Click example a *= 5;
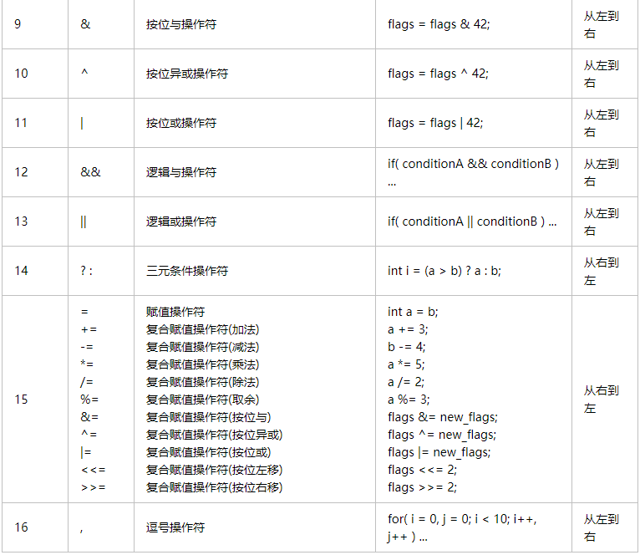The height and width of the screenshot is (555, 640). [x=406, y=364]
